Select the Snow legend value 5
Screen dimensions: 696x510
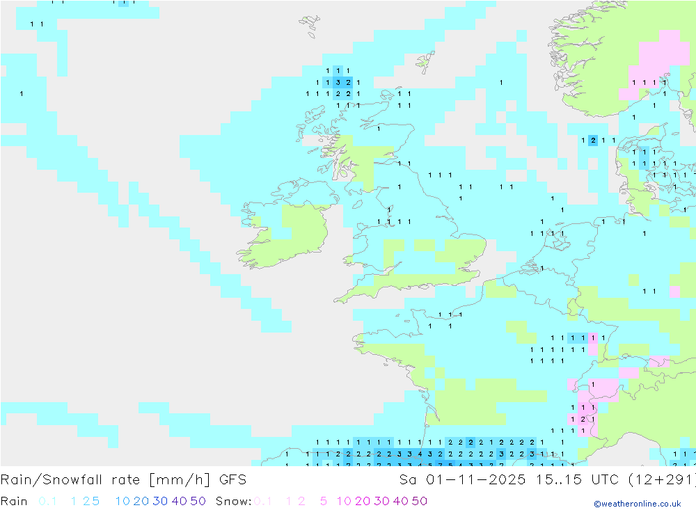tap(324, 501)
